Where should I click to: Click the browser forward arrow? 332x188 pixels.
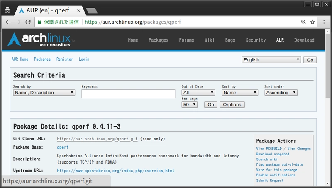[x=18, y=22]
